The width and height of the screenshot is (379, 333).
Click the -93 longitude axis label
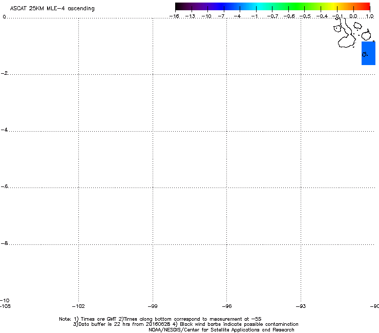(301, 306)
